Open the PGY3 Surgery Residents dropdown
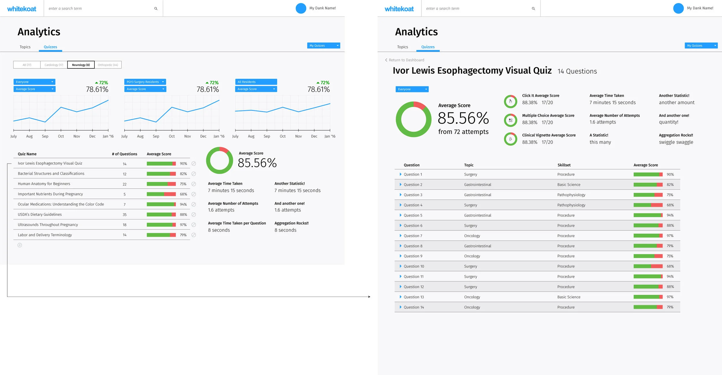 [x=145, y=82]
